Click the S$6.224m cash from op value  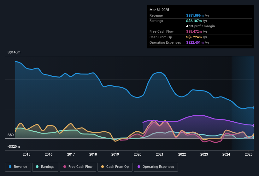click(194, 37)
